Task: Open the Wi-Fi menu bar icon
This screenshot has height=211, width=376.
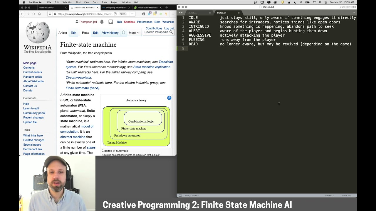Action: point(314,2)
